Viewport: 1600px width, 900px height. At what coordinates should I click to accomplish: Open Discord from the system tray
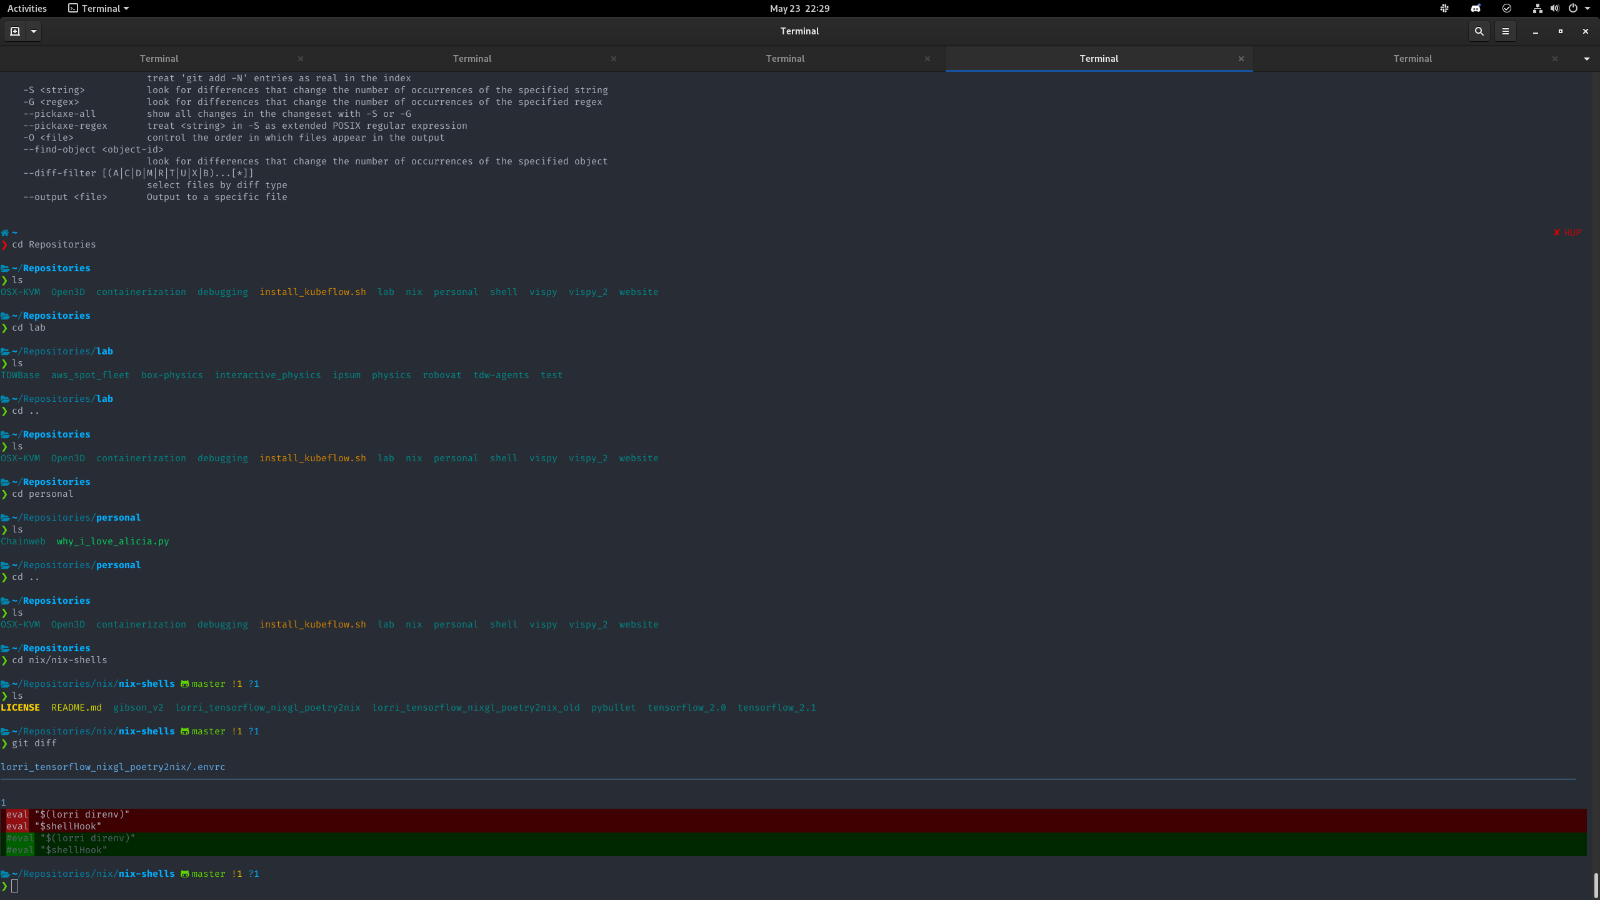click(1475, 8)
